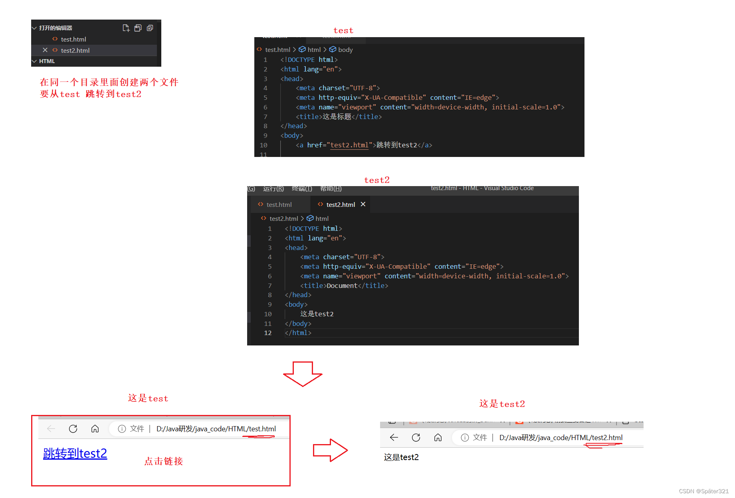Click the test2.html address bar
The height and width of the screenshot is (498, 735).
click(x=561, y=437)
